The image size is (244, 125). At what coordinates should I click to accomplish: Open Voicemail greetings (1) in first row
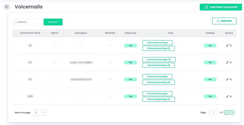[159, 48]
